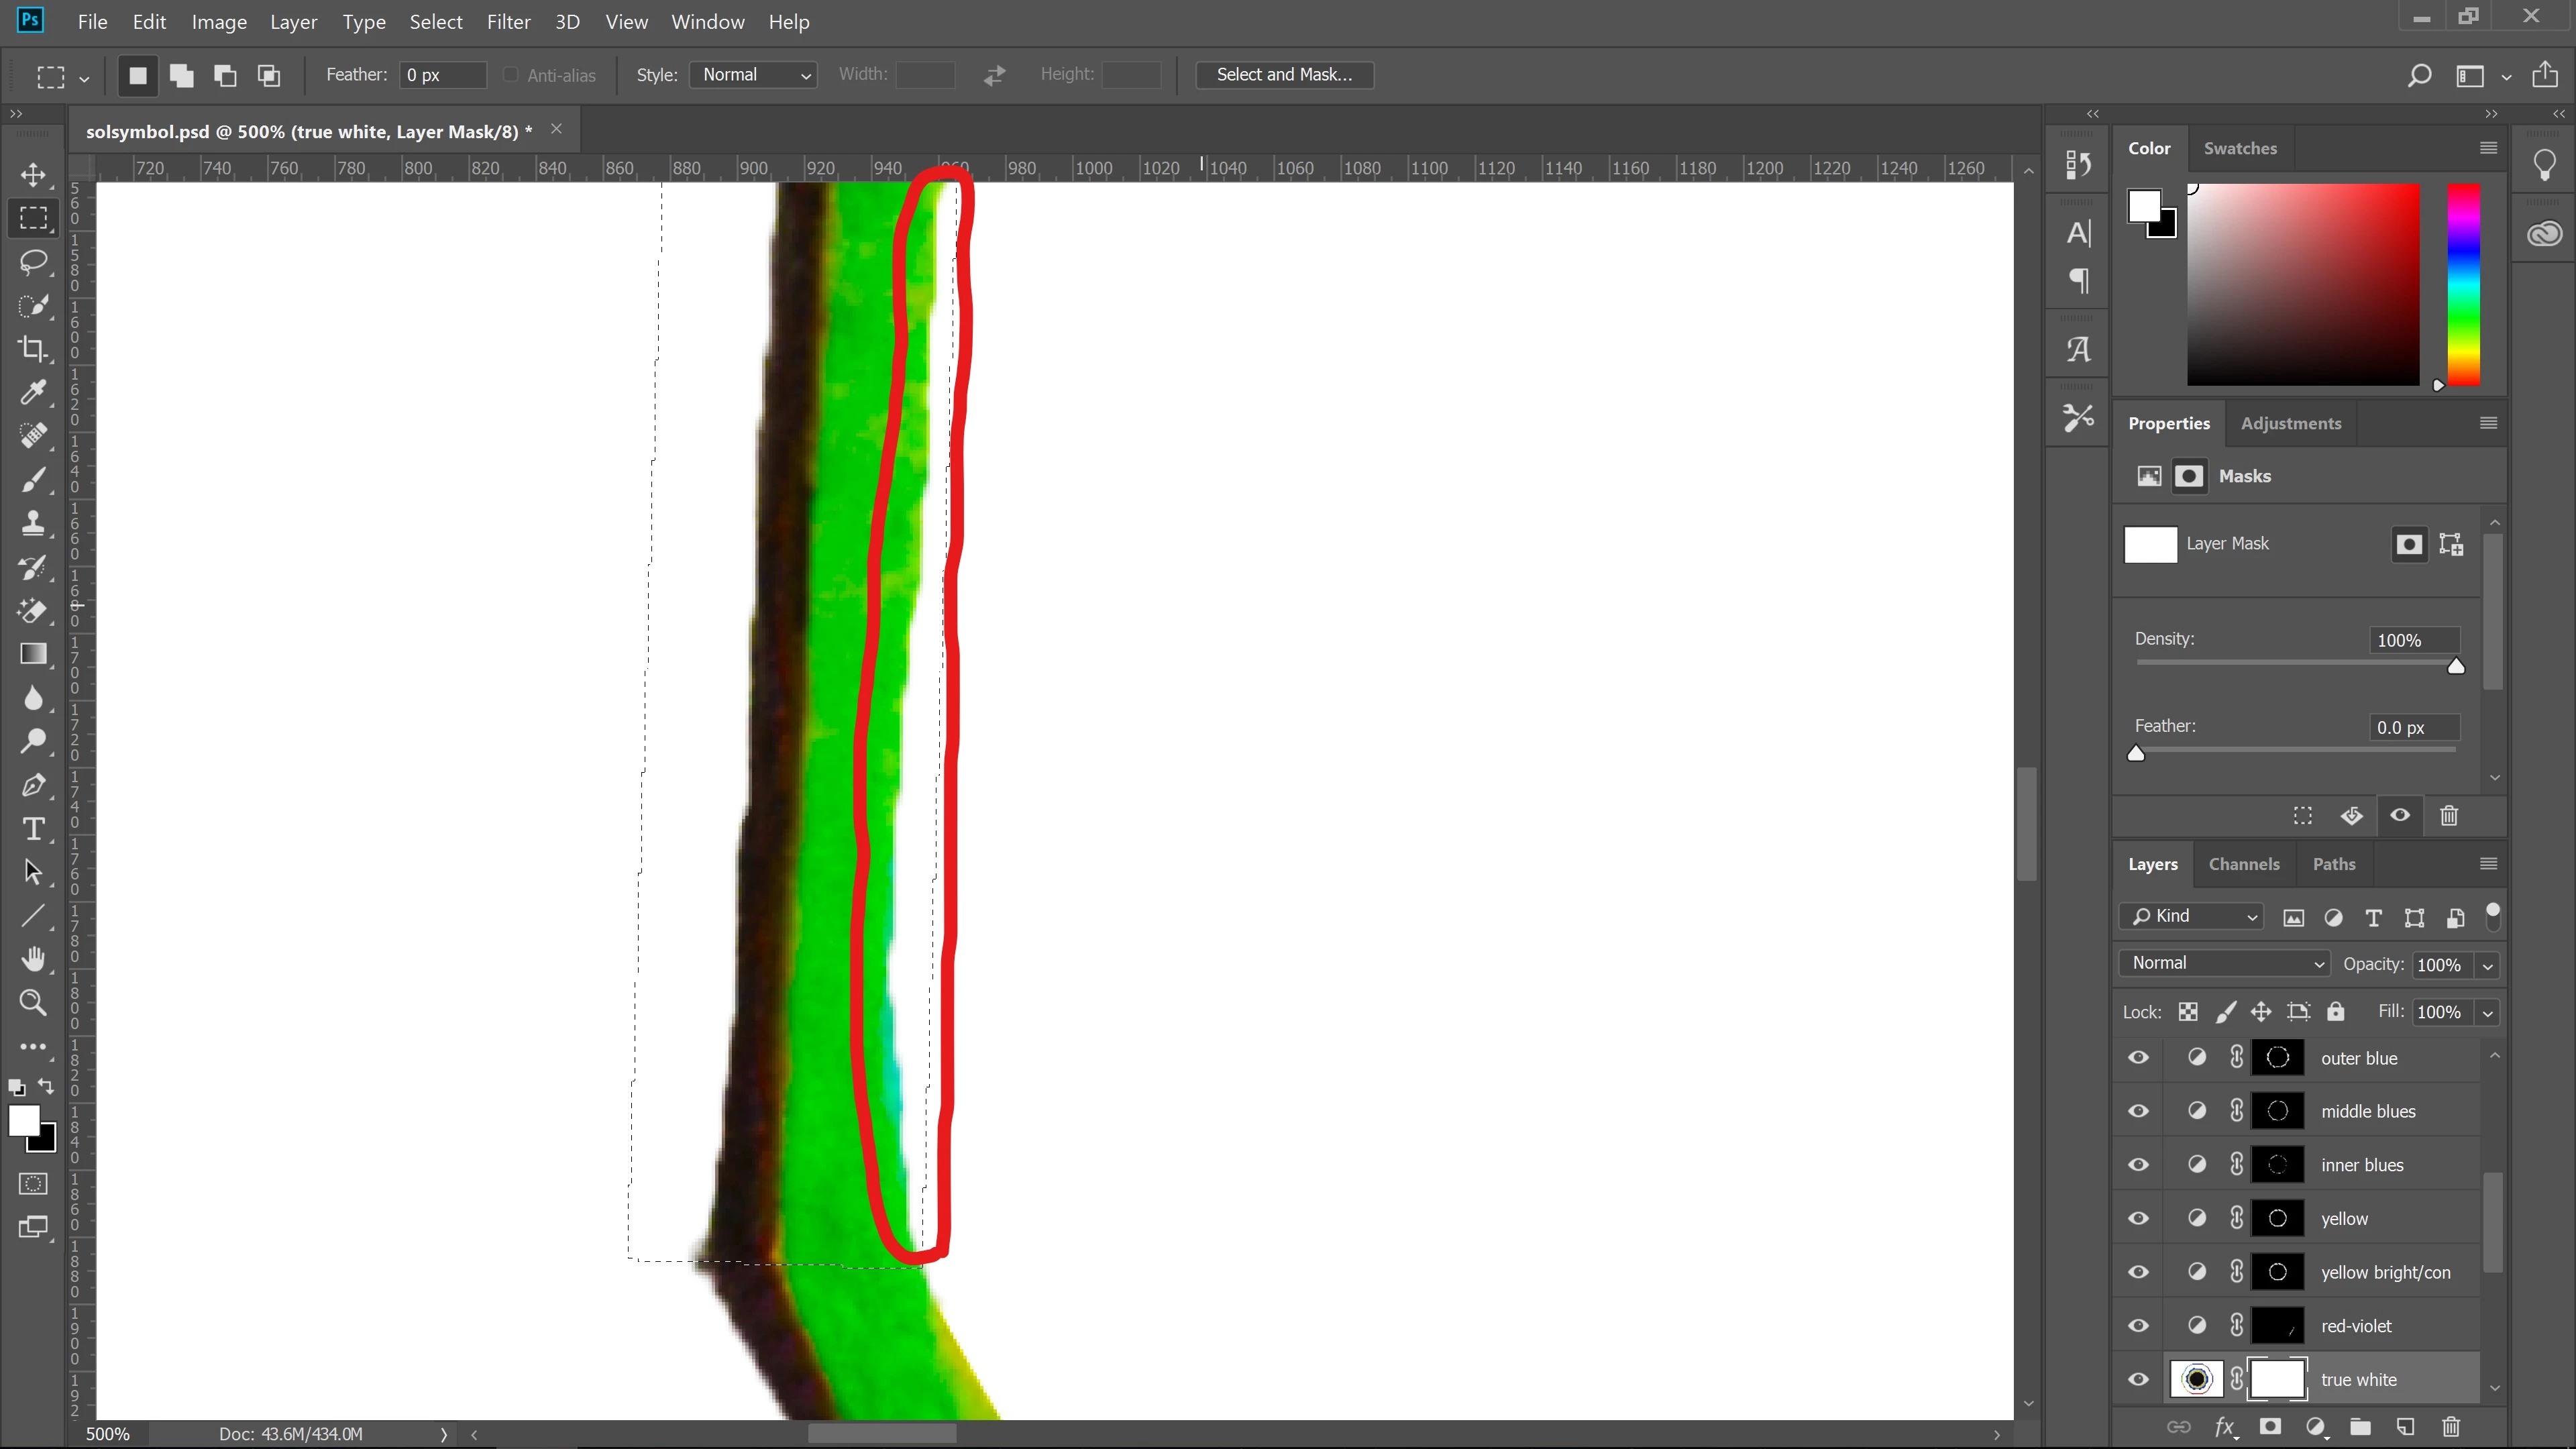This screenshot has height=1449, width=2576.
Task: Select the Eyedropper tool
Action: [33, 392]
